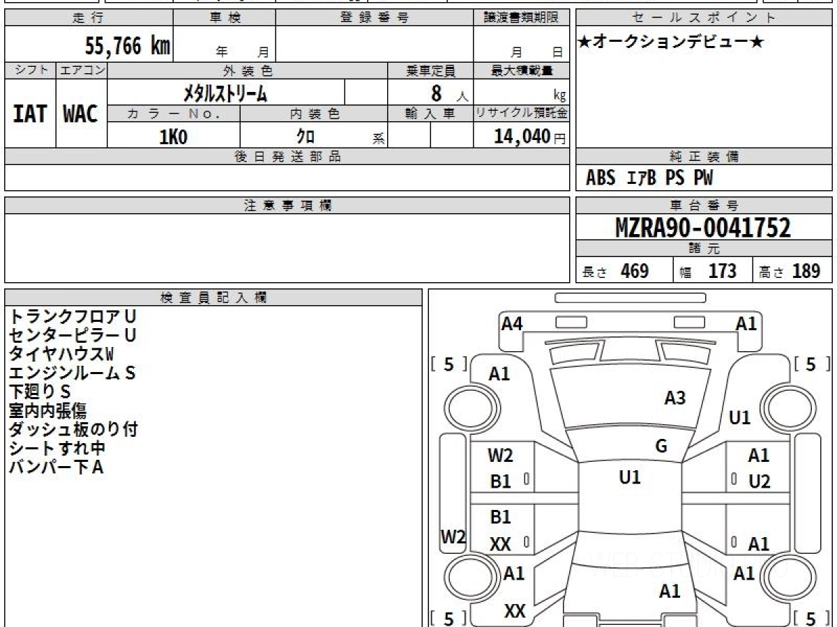Select the color code 1K0

174,137
